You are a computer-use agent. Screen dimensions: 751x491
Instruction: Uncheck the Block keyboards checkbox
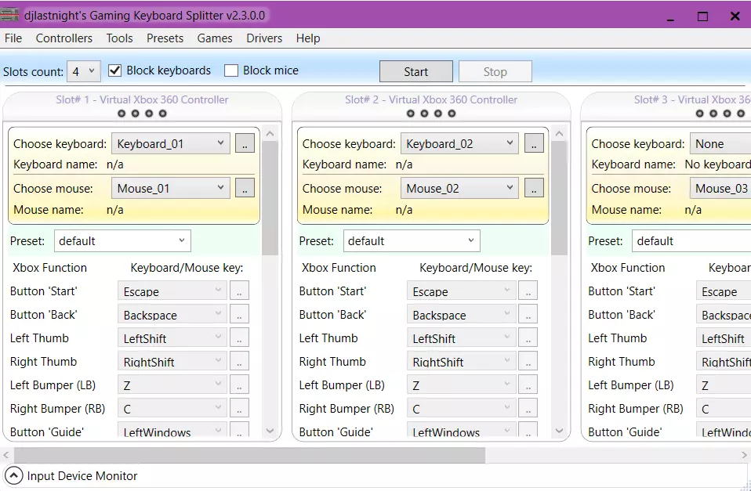pyautogui.click(x=114, y=70)
